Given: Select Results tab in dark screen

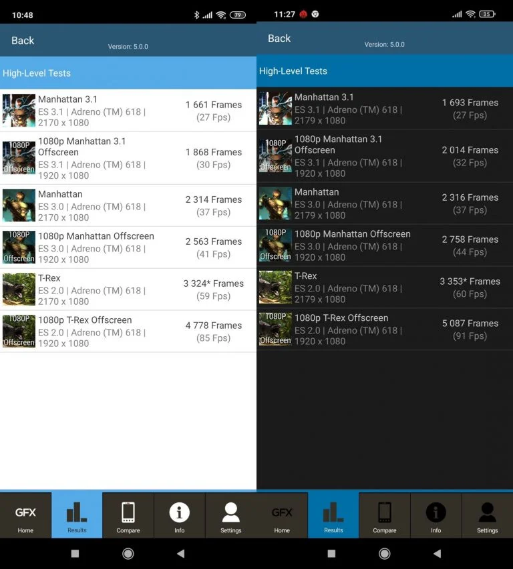Looking at the screenshot, I should click(x=333, y=515).
